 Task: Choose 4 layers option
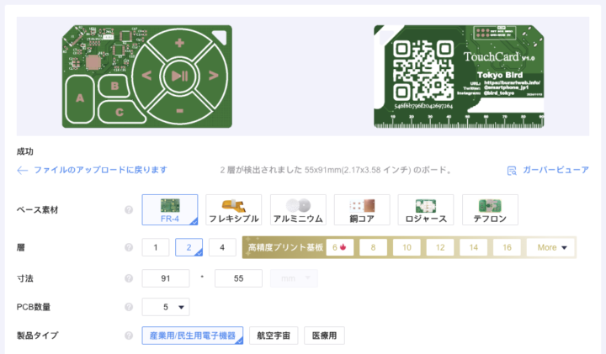(x=221, y=247)
